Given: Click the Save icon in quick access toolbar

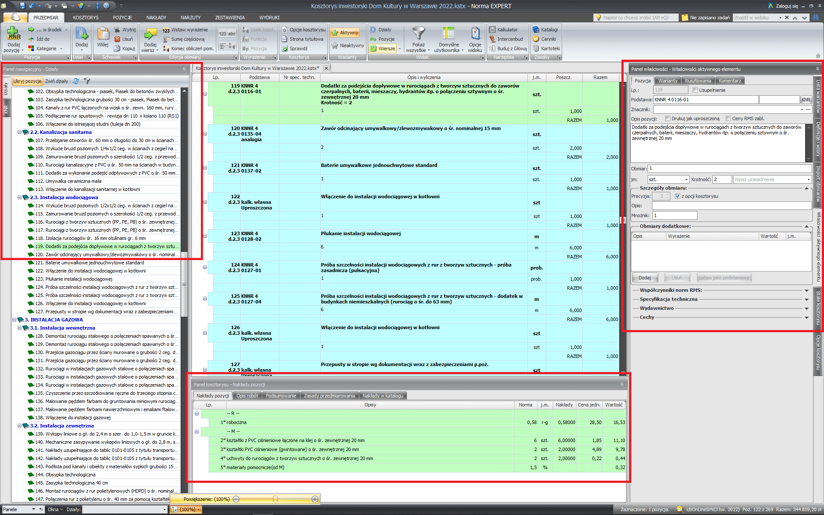Looking at the screenshot, I should tap(22, 6).
